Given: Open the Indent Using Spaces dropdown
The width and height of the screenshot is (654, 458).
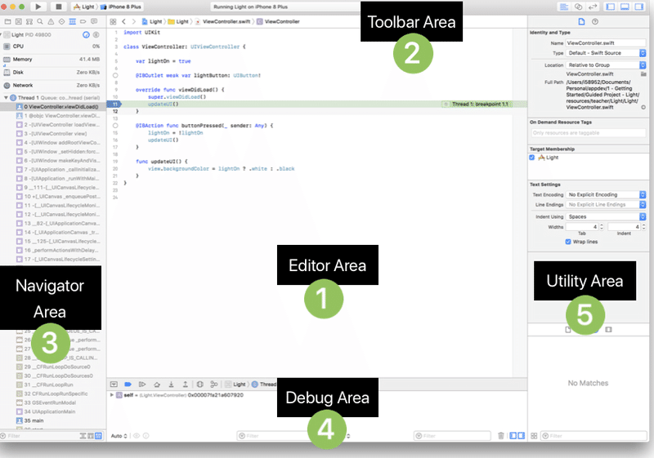Looking at the screenshot, I should pyautogui.click(x=606, y=217).
